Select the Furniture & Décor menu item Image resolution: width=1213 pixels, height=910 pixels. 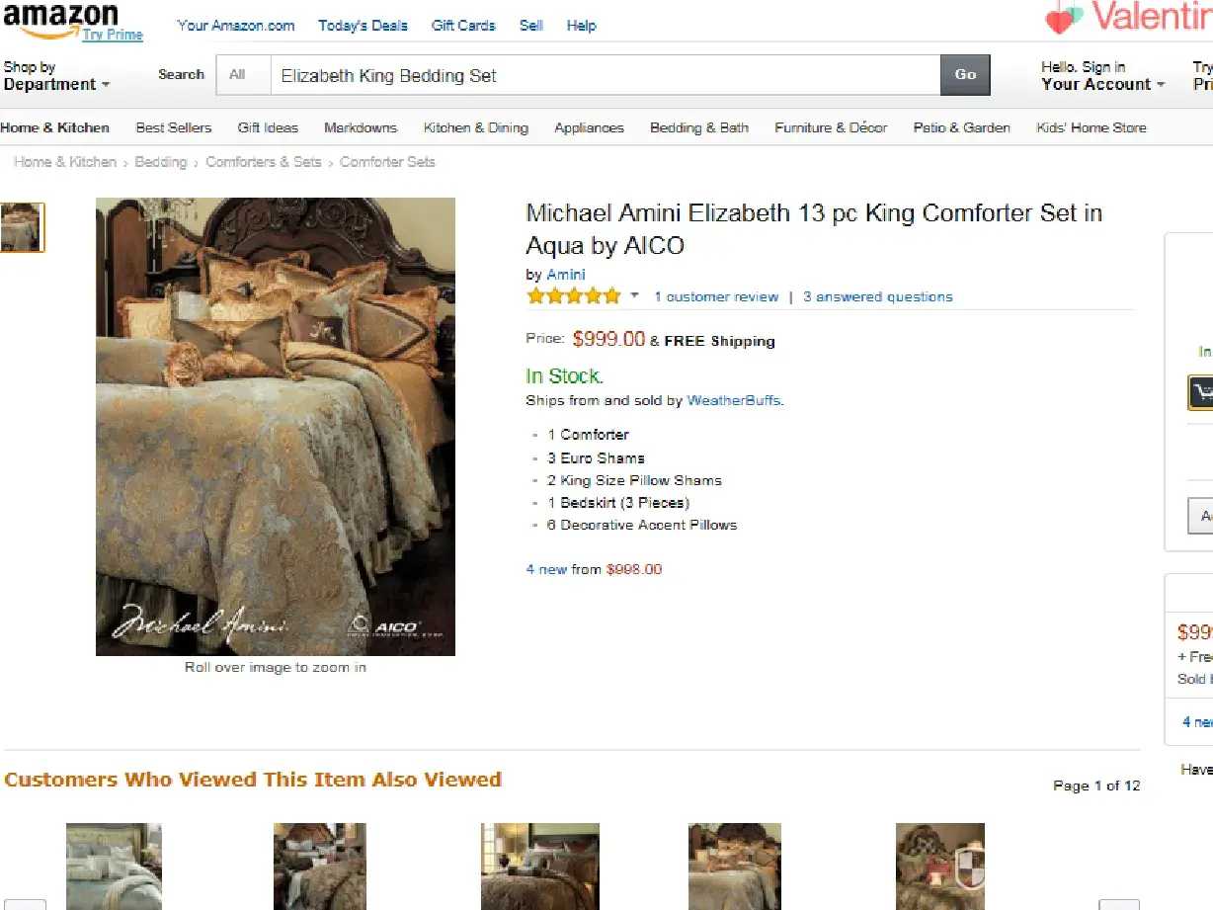tap(831, 127)
